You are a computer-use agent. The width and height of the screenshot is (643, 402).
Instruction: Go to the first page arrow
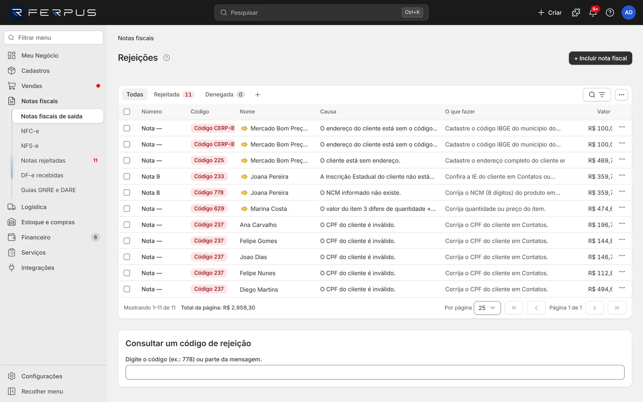(x=514, y=308)
